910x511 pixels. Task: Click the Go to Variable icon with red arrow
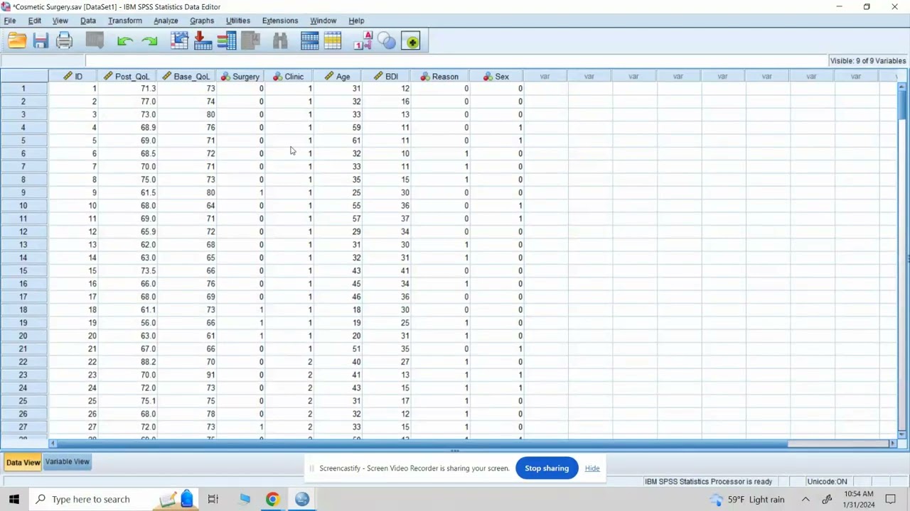203,41
